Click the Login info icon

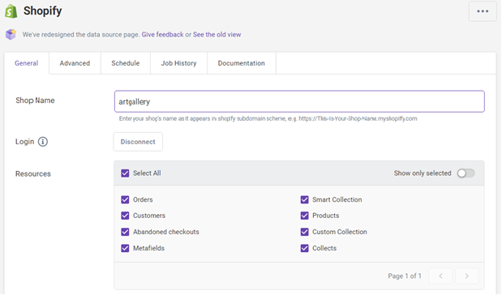tap(43, 141)
